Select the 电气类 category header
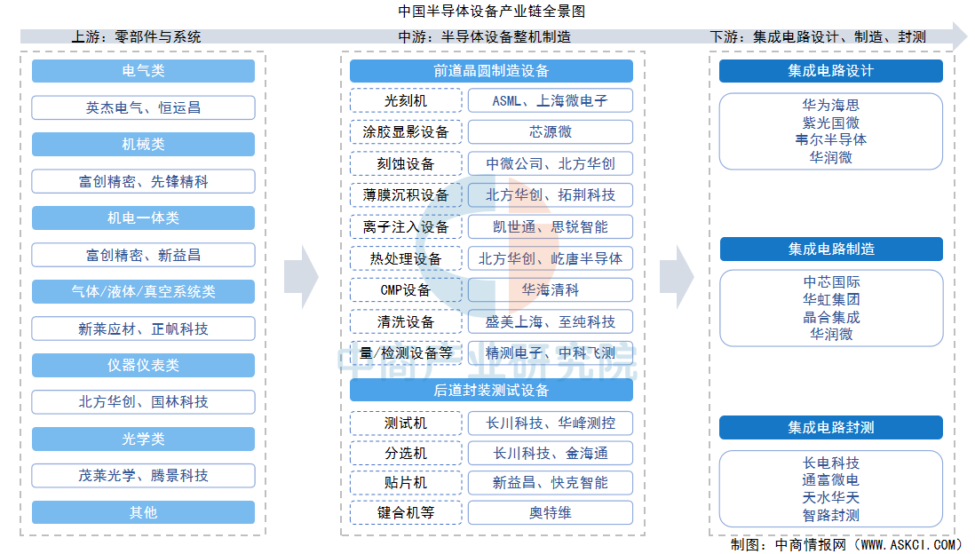Screen dimensions: 975x554 coord(143,71)
